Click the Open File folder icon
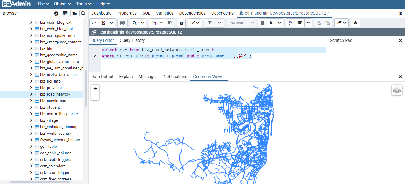 (94, 23)
